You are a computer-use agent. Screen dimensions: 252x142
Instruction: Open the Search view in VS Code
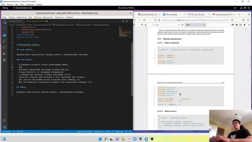pos(4,28)
